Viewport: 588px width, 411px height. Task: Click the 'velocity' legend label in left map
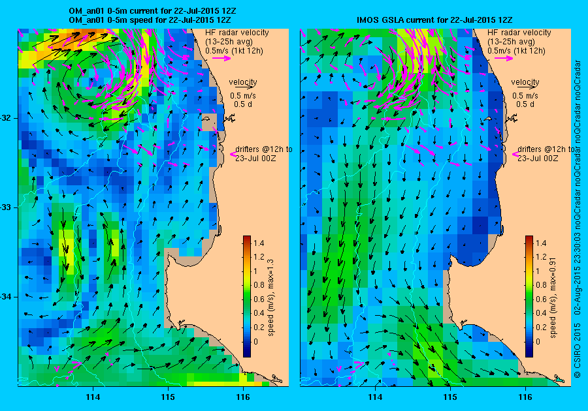(x=243, y=82)
